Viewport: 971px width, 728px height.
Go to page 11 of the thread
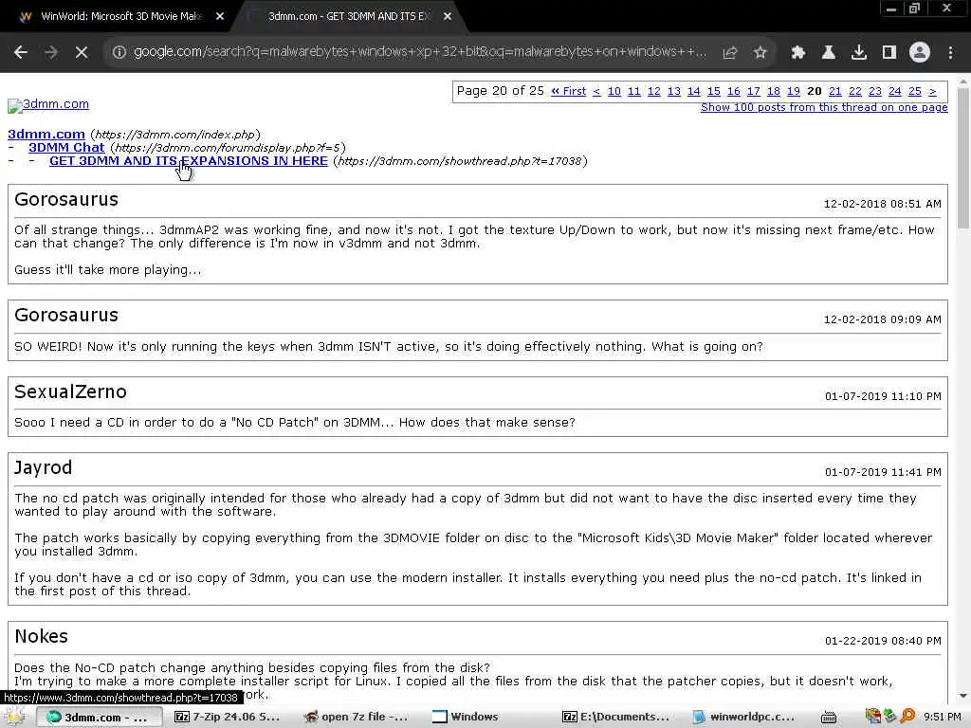click(633, 92)
